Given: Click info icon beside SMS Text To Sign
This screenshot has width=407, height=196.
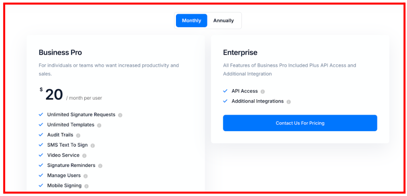Looking at the screenshot, I should tap(93, 146).
